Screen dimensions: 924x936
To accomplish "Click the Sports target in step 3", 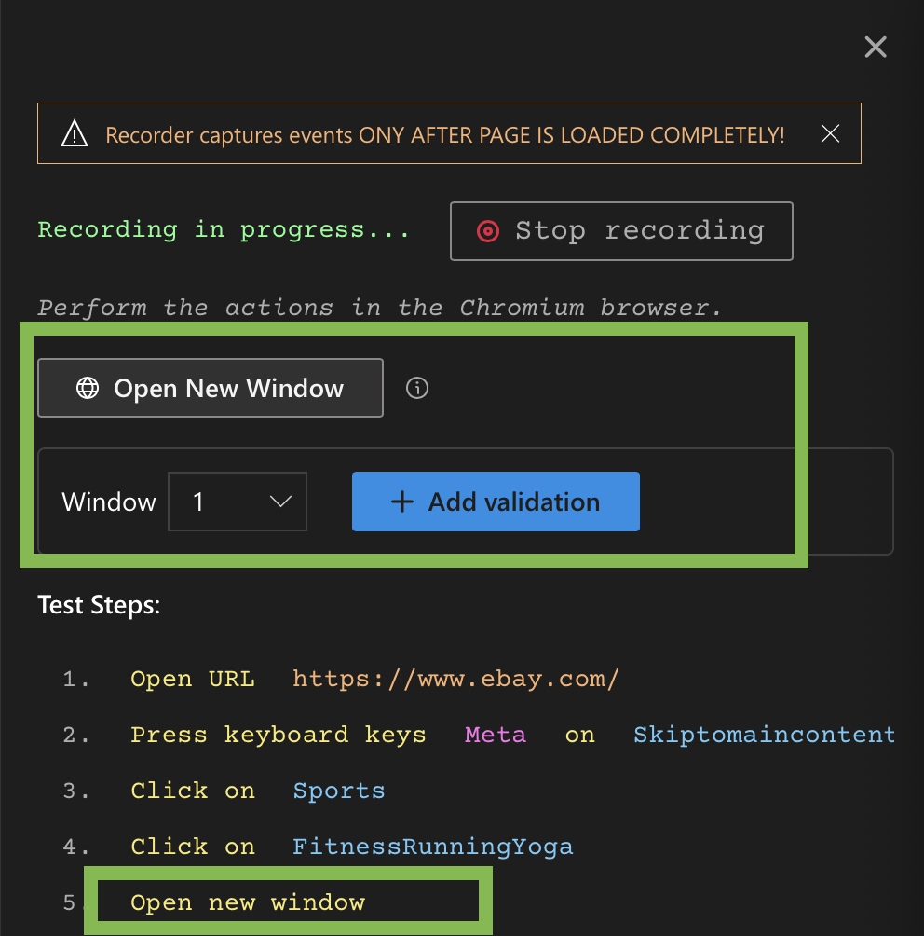I will 339,791.
